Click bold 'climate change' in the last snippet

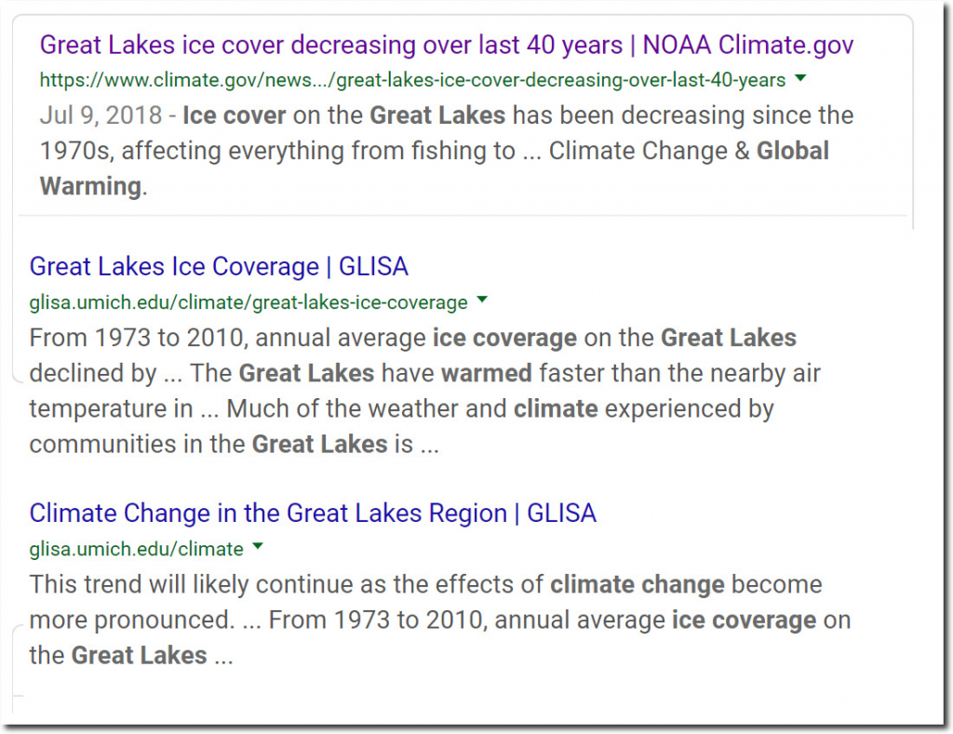click(638, 585)
